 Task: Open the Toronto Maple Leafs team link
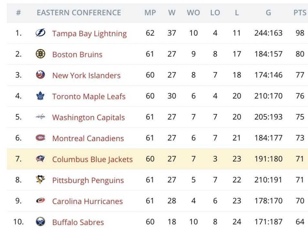[x=89, y=96]
